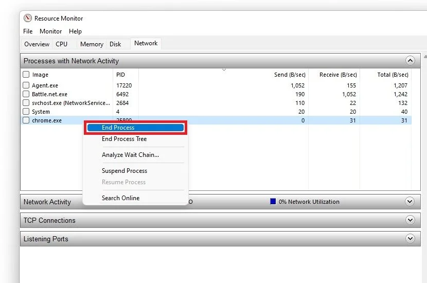Click PID value 6492
The image size is (427, 283).
point(122,94)
